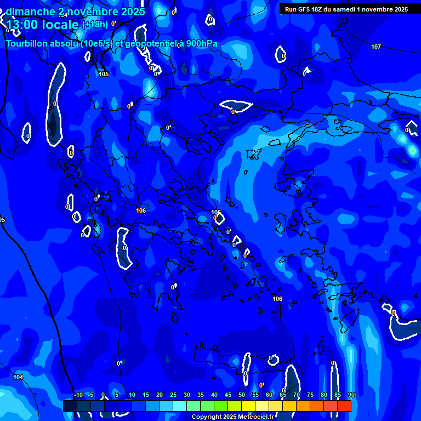Click the "90" value on the color scale
The width and height of the screenshot is (421, 421).
click(x=351, y=395)
